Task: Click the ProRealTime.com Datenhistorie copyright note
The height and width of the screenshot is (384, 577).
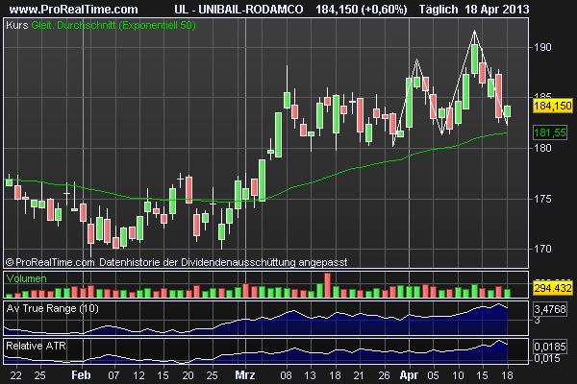Action: click(177, 262)
